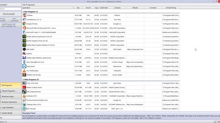Screen dimensions: 220x123
Task: Select NVIDIA PhysX System Software icon
Action: pos(24,45)
